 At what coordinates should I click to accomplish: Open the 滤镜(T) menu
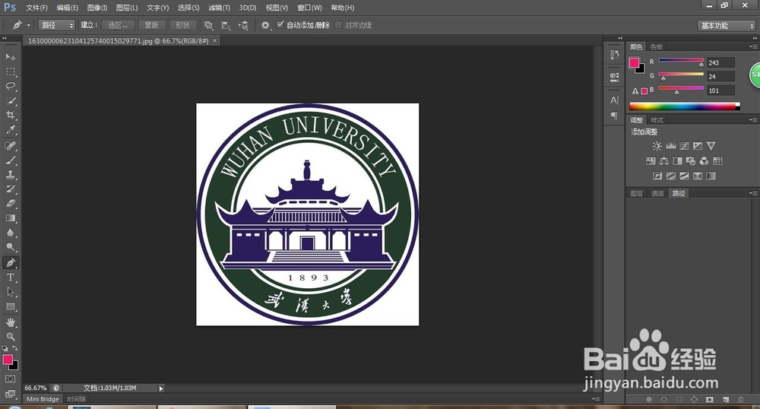219,8
